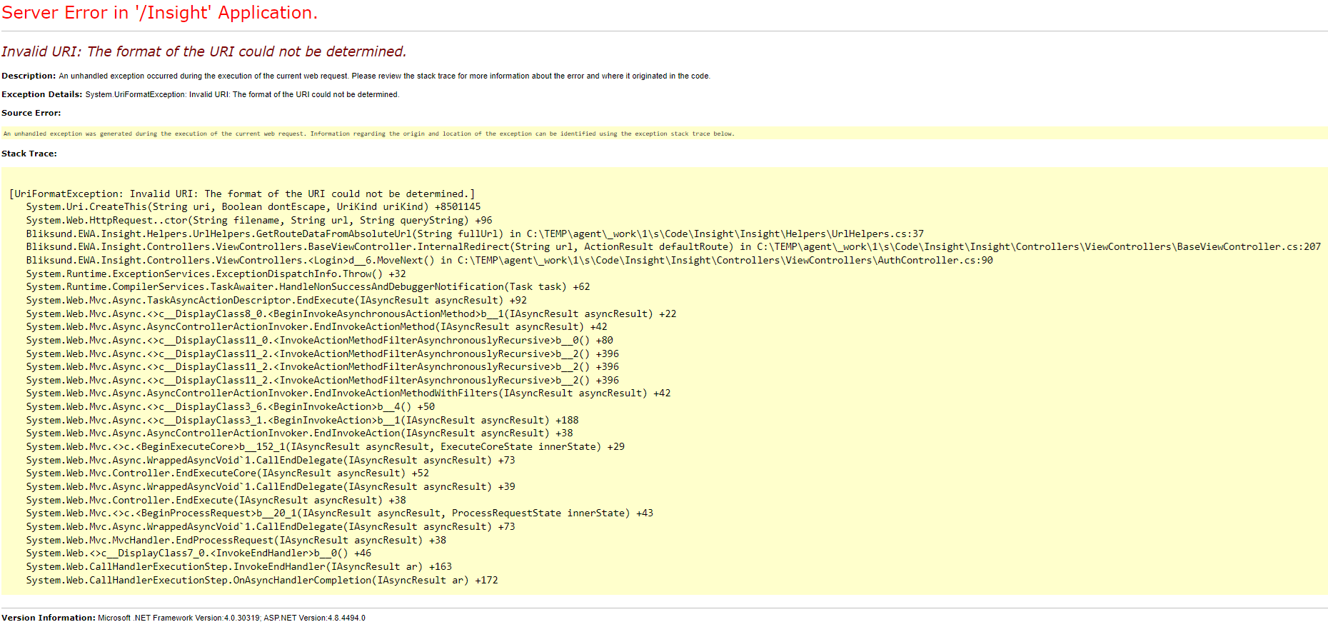The image size is (1328, 627).
Task: Click the DisplayClass3_6 BeginInvokeAction b__4() line
Action: click(x=231, y=407)
